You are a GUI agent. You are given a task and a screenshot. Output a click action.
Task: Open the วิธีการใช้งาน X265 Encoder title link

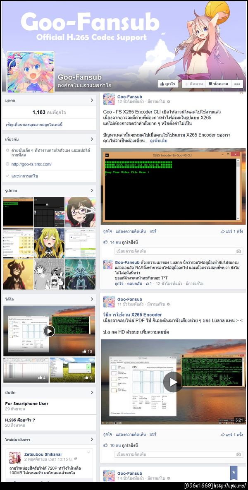133,315
